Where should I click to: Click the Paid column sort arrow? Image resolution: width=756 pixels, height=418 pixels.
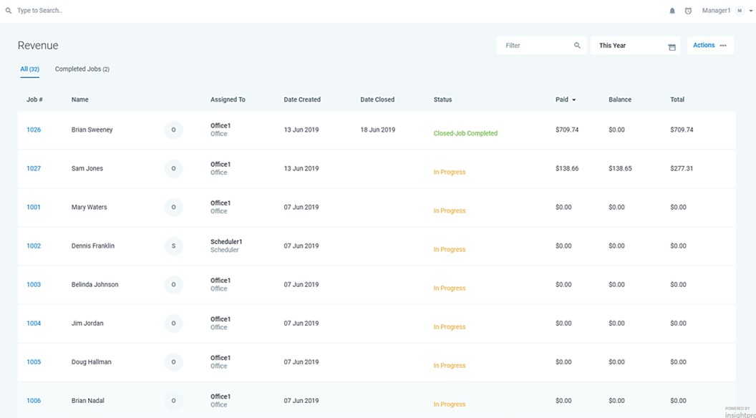[x=573, y=99]
